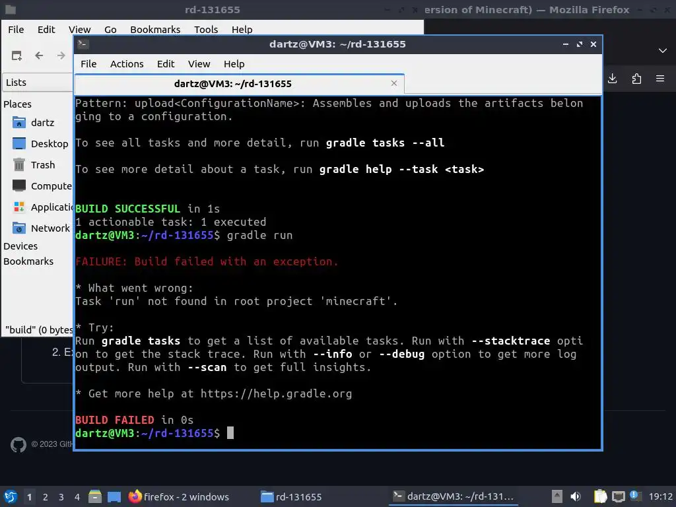Close the dartz@VM3 terminal tab
Screen dimensions: 676x507
tap(393, 83)
